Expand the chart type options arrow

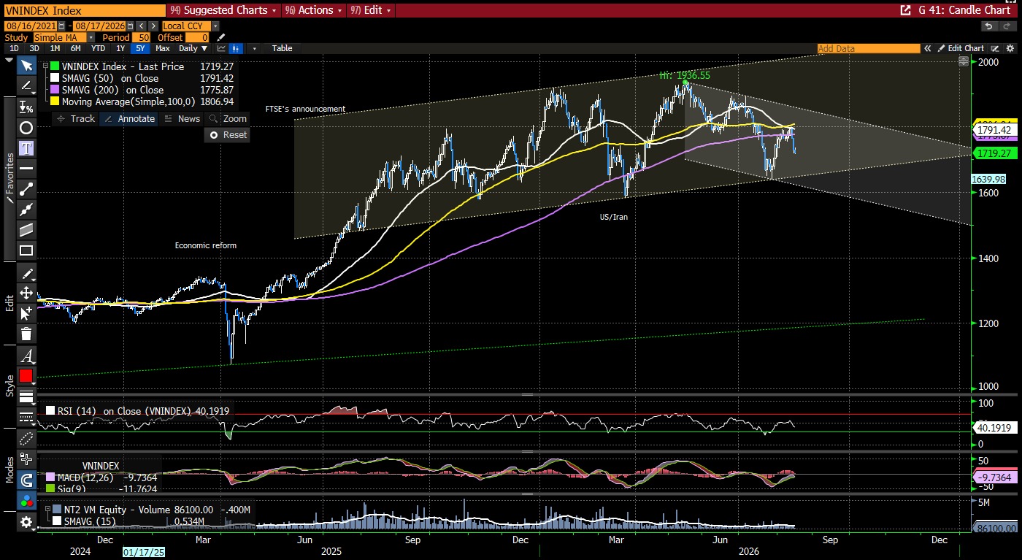[x=254, y=48]
